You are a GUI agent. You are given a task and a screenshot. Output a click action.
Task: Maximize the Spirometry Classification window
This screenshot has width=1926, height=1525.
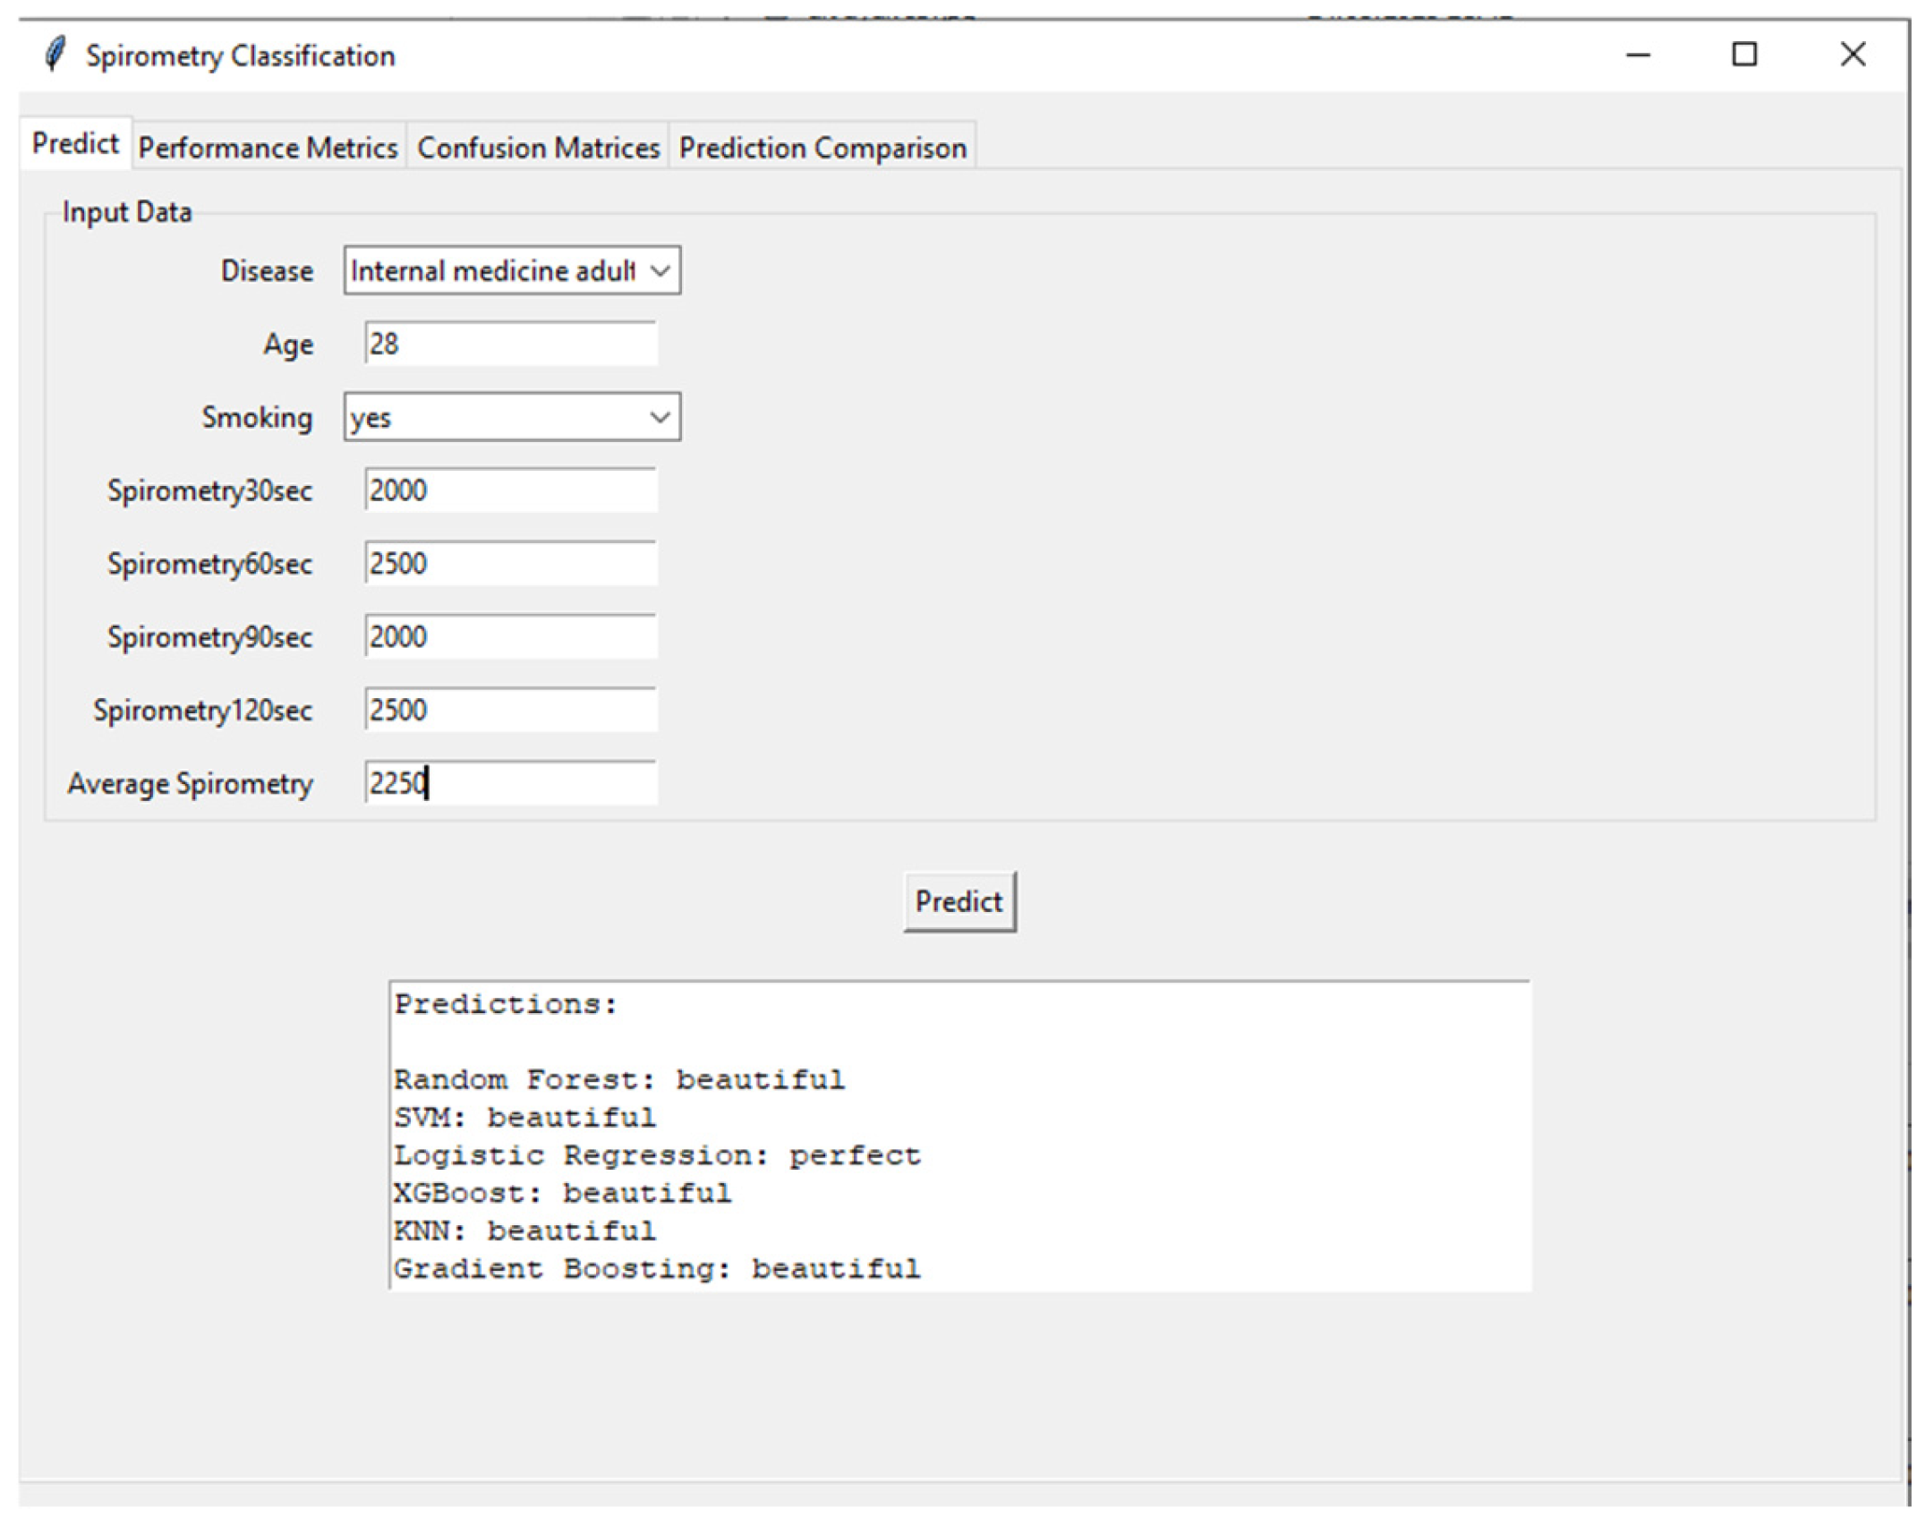[x=1743, y=55]
